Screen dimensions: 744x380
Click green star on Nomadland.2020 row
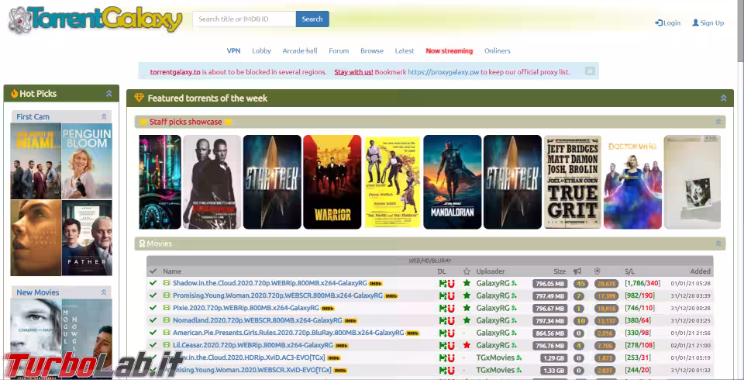[x=467, y=320]
